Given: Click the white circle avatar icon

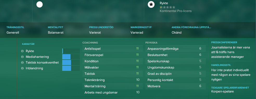Looking at the screenshot, I should (40, 4).
